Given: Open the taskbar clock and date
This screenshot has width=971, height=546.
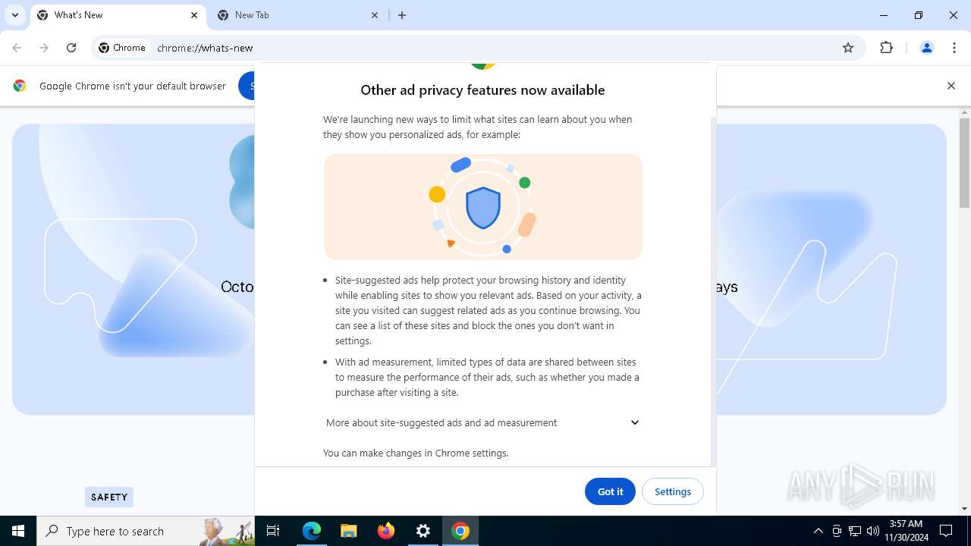Looking at the screenshot, I should [907, 531].
